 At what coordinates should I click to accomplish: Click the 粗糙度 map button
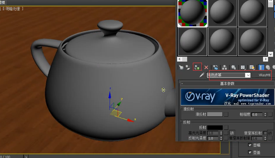point(270,114)
